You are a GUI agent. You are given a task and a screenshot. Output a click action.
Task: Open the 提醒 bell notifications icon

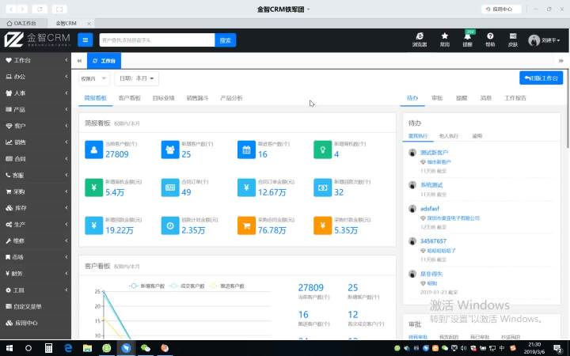click(x=468, y=40)
